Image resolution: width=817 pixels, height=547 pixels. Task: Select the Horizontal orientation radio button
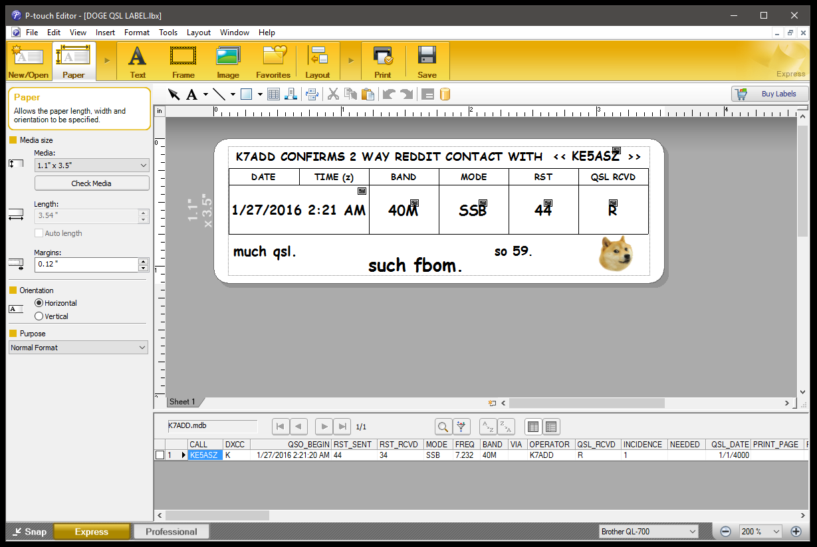click(39, 303)
